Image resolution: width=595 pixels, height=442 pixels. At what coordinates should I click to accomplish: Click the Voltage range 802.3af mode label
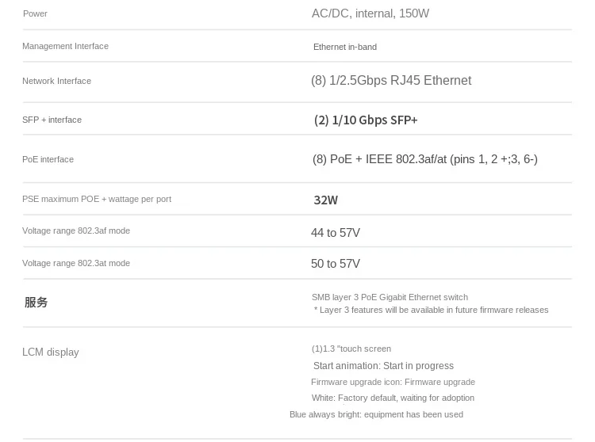(75, 231)
